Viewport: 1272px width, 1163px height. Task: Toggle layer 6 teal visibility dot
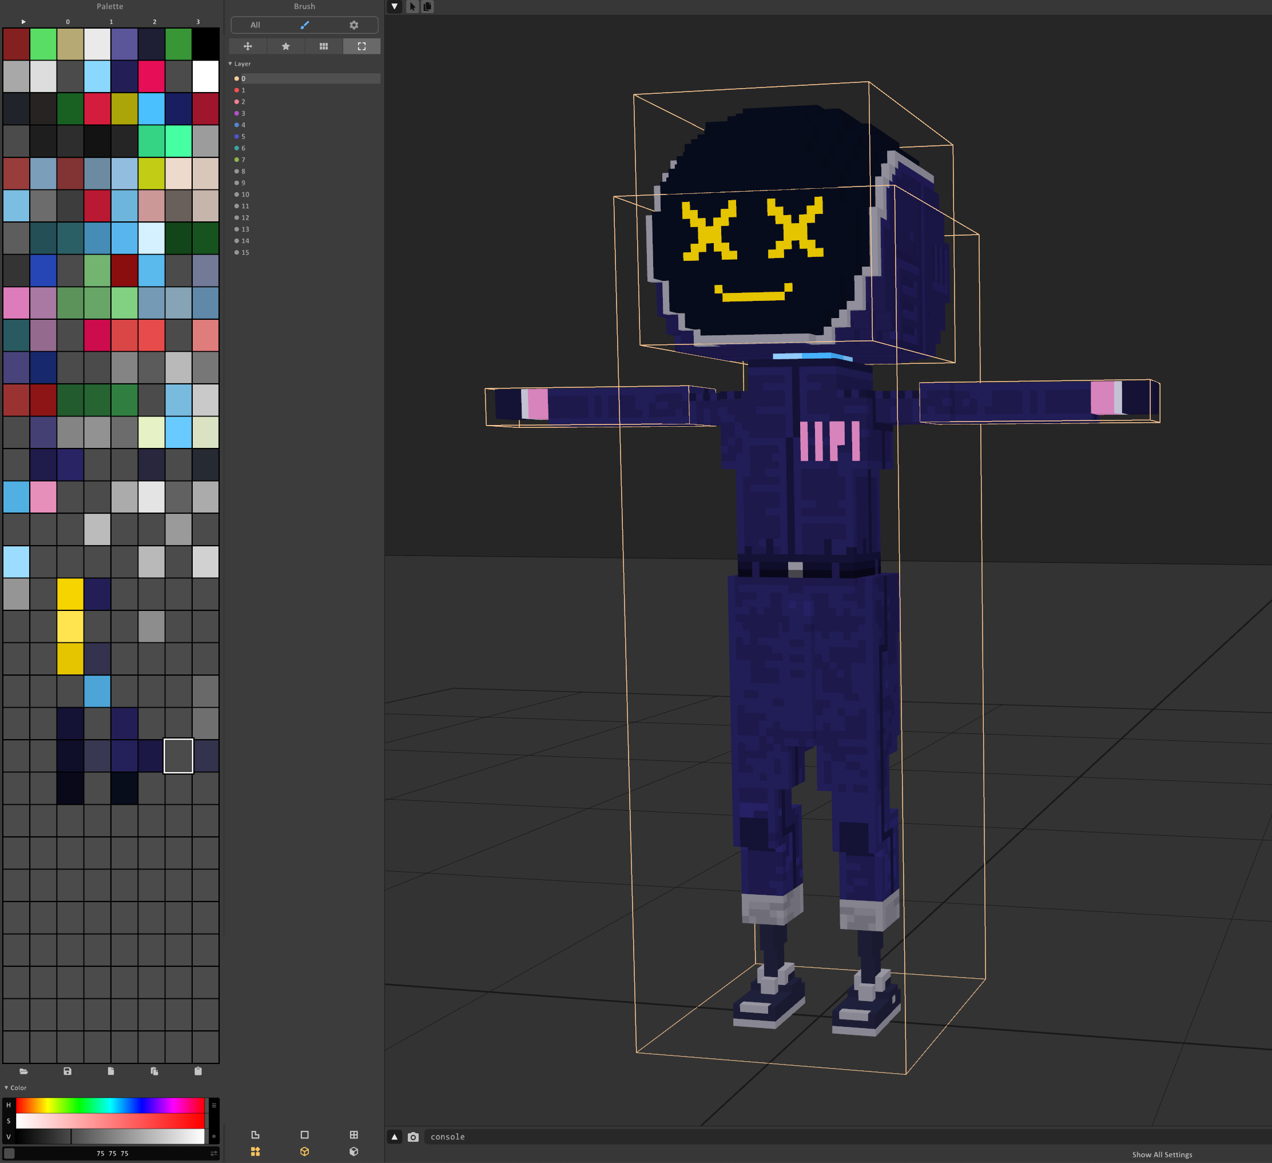click(x=237, y=148)
